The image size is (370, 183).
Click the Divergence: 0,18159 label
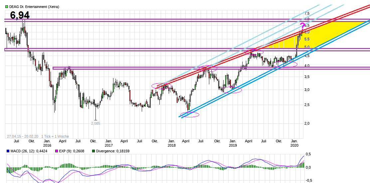tap(113, 151)
